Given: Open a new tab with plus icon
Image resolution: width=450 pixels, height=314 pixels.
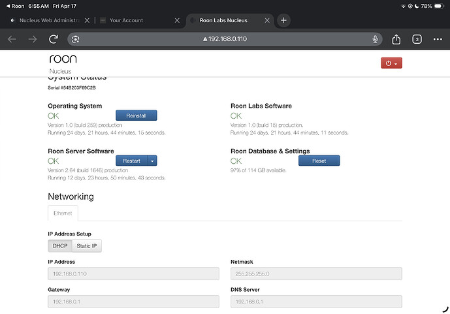Looking at the screenshot, I should tap(283, 20).
